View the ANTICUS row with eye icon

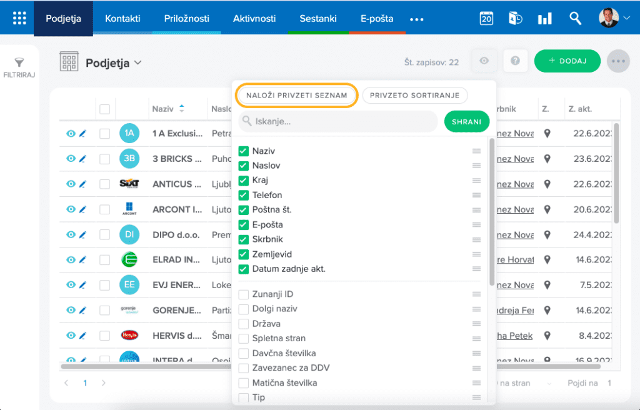coord(71,184)
